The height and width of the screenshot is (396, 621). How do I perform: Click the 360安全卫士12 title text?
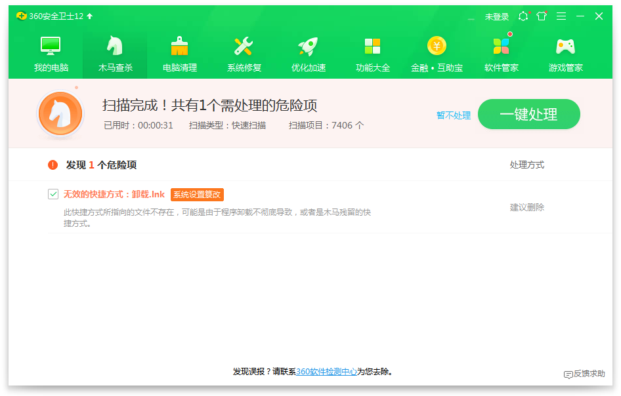pos(56,16)
